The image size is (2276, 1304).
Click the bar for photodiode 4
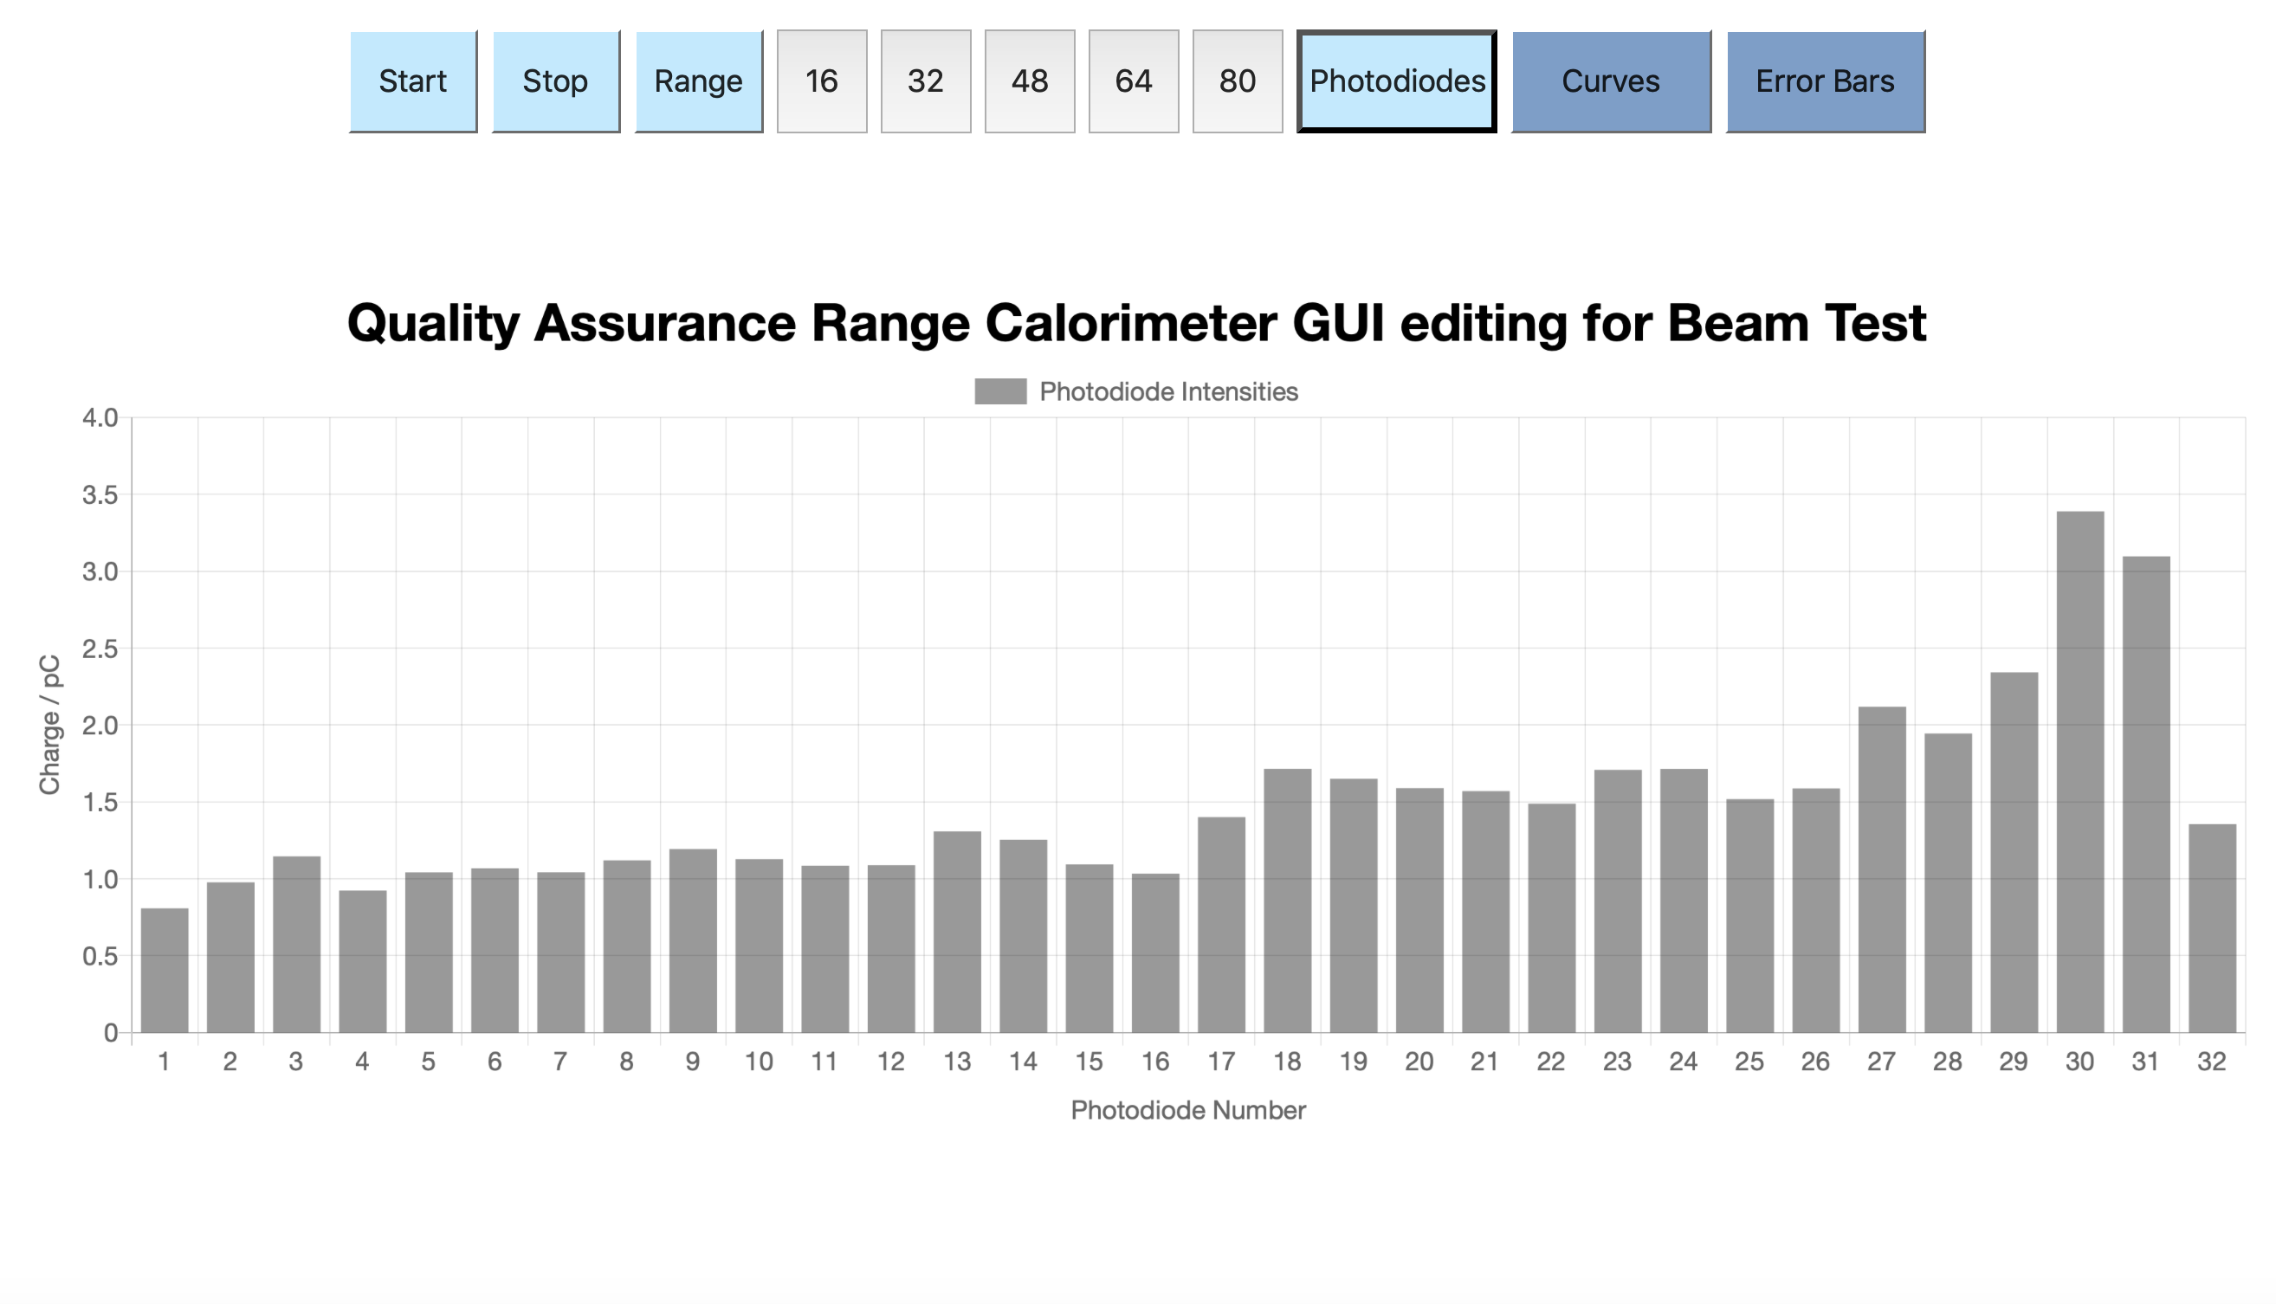pyautogui.click(x=362, y=962)
